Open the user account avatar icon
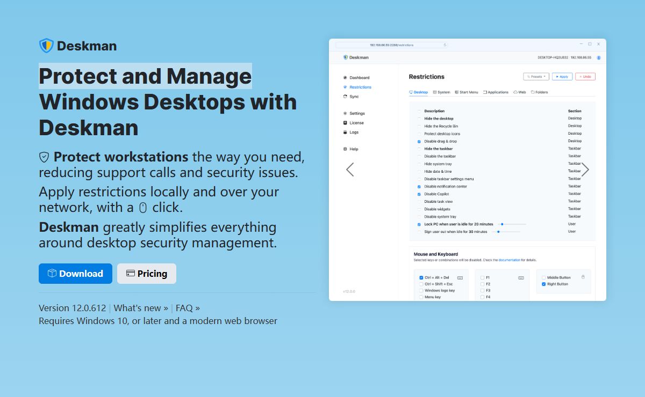Screen dimensions: 645x397 599,57
